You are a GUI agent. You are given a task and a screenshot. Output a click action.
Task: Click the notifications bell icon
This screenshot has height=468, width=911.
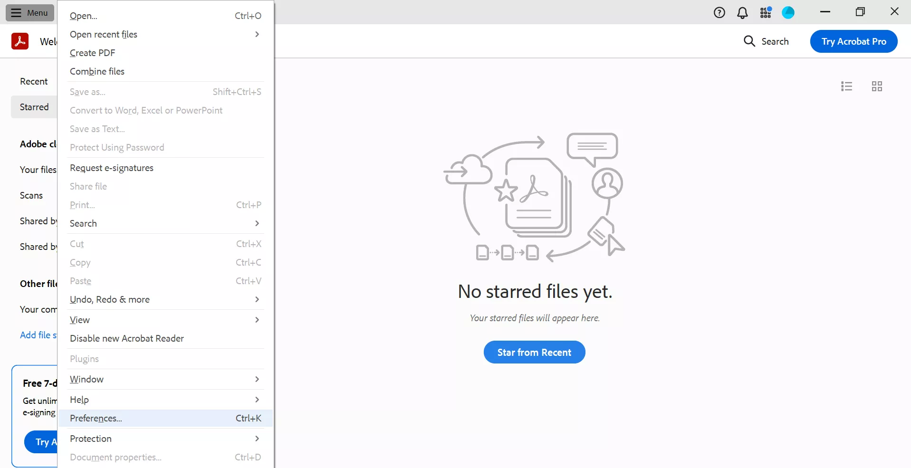click(x=742, y=12)
